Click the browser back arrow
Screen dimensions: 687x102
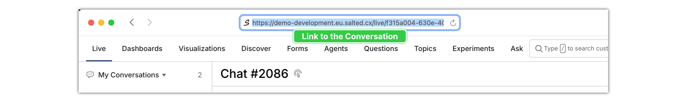132,22
